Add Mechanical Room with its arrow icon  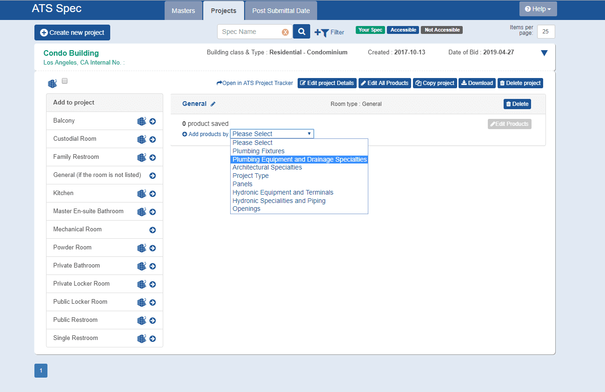[153, 230]
